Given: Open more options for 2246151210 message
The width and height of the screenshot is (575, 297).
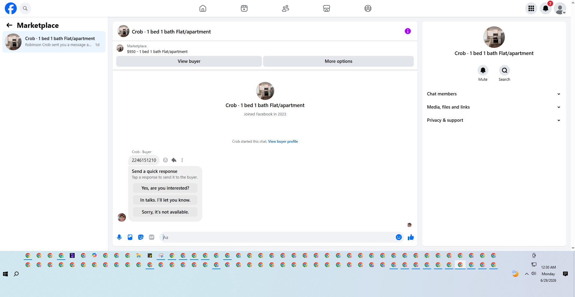Looking at the screenshot, I should pos(182,160).
